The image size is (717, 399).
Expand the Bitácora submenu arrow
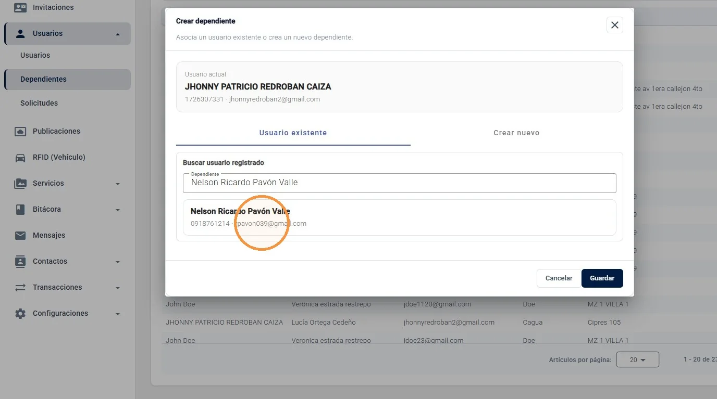(118, 210)
